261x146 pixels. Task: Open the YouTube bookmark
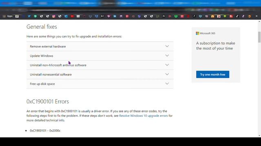72,16
